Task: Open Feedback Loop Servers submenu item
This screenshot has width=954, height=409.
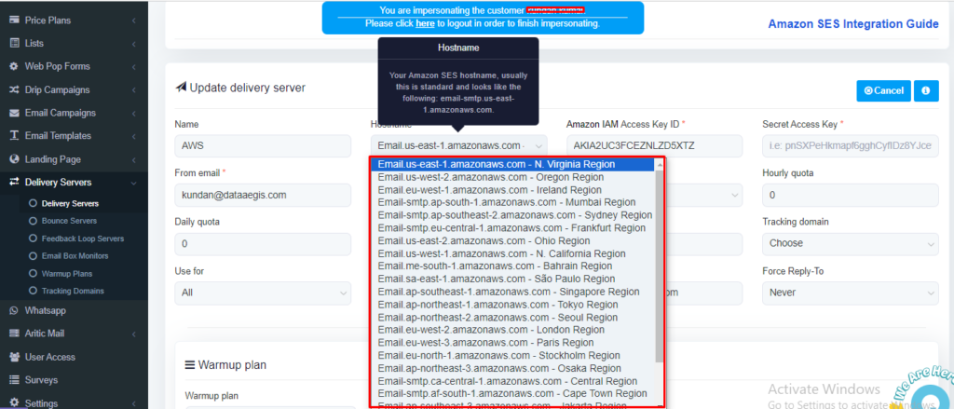Action: pos(83,239)
